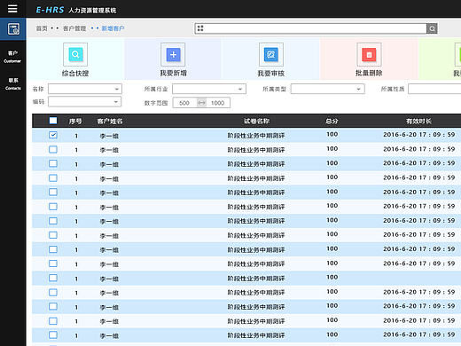The height and width of the screenshot is (346, 461).
Task: Go to 首页 breadcrumb
Action: [x=42, y=28]
